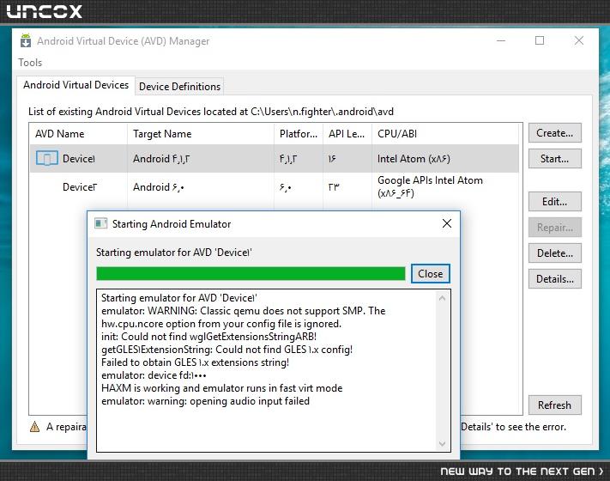Open the Tools menu
Screen dimensions: 610x481
(30, 63)
